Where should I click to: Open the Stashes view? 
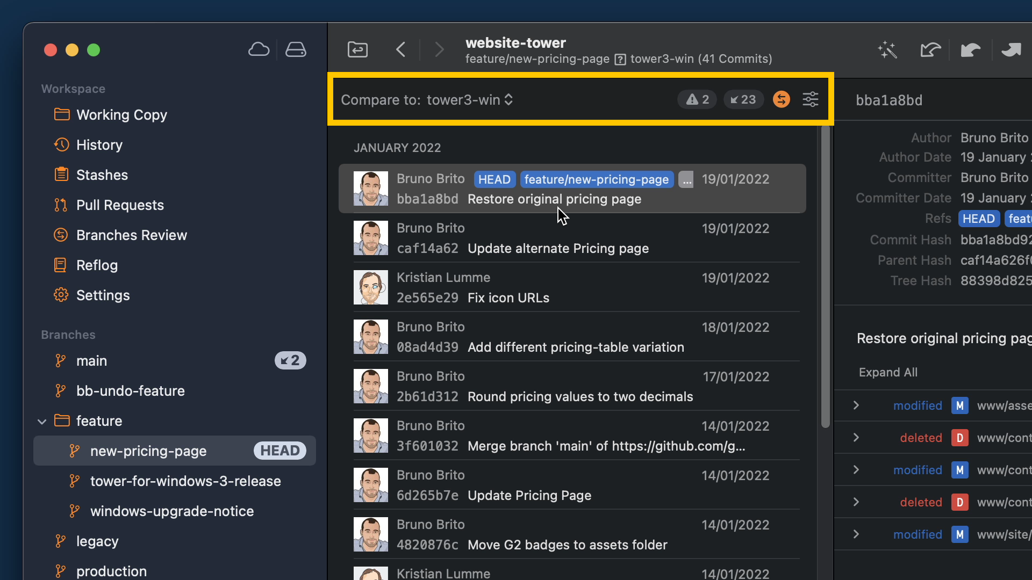[x=102, y=175]
